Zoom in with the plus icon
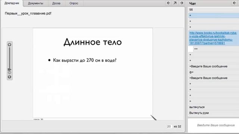This screenshot has width=239, height=134. pos(9,45)
